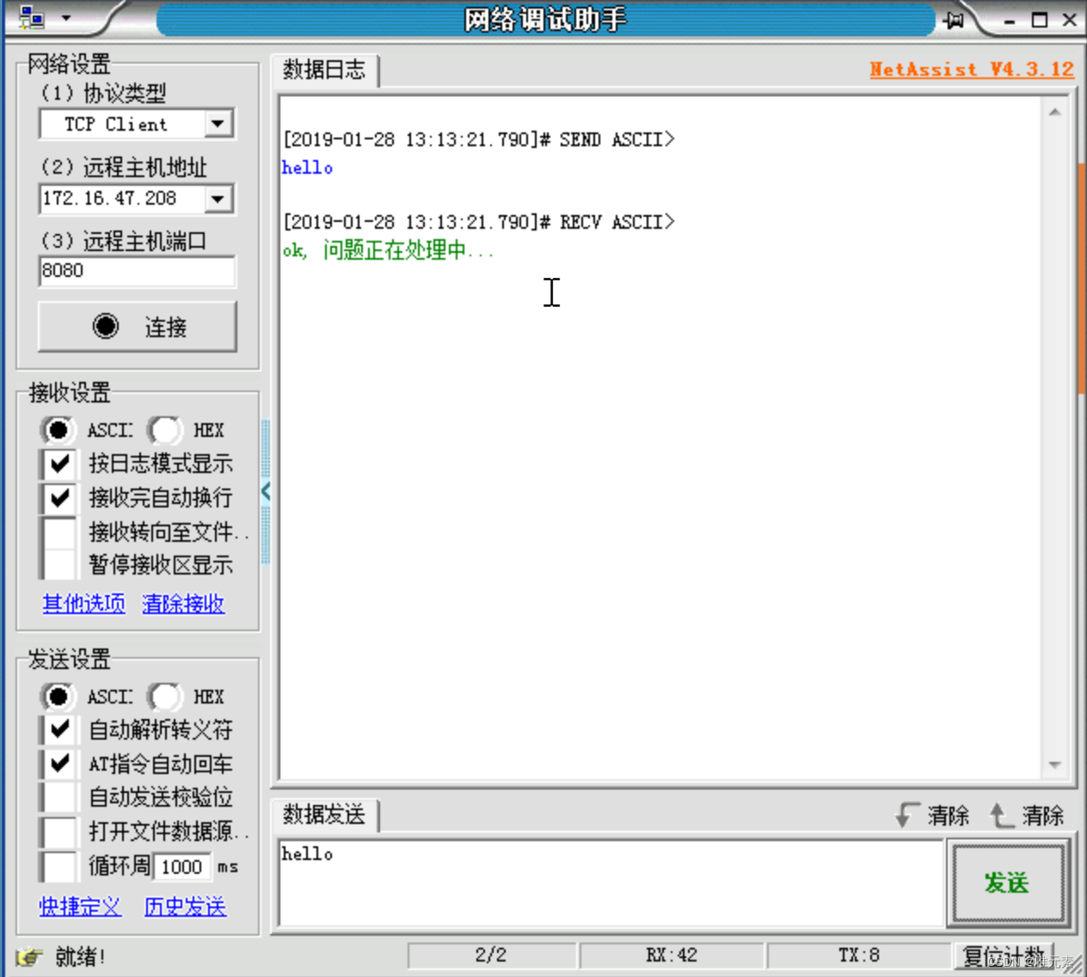Image resolution: width=1087 pixels, height=977 pixels.
Task: Click the 连接 button to connect
Action: 137,326
